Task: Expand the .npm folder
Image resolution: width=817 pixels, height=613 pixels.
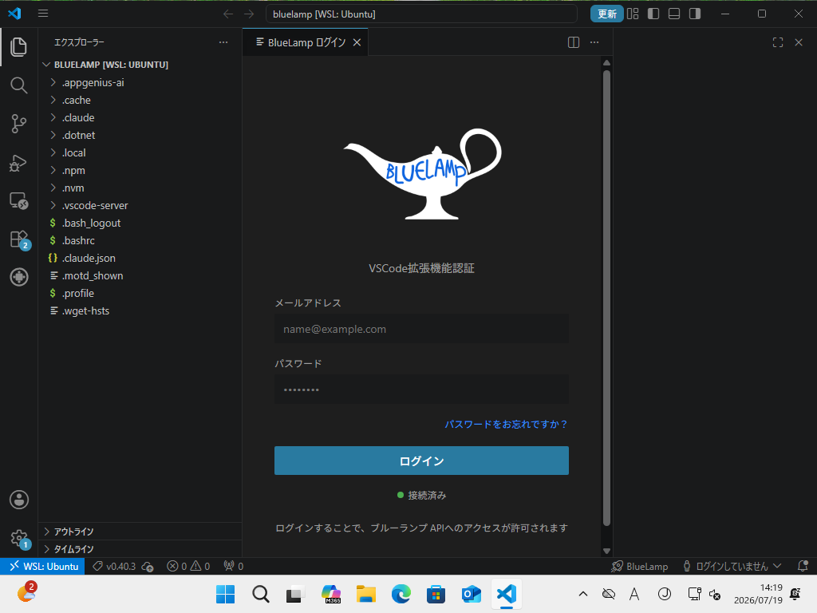Action: click(140, 171)
